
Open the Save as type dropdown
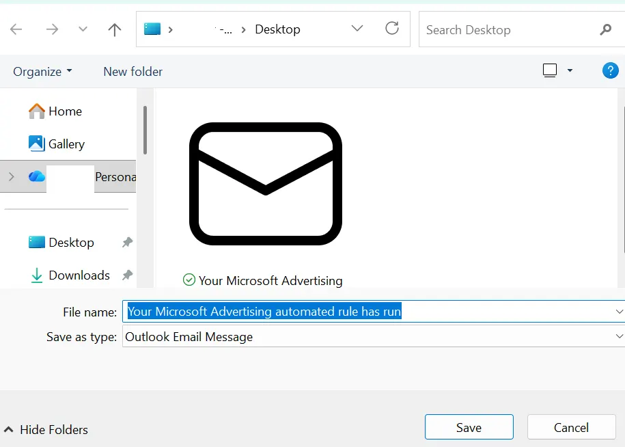(x=619, y=336)
